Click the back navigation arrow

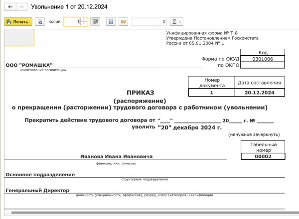10,7
